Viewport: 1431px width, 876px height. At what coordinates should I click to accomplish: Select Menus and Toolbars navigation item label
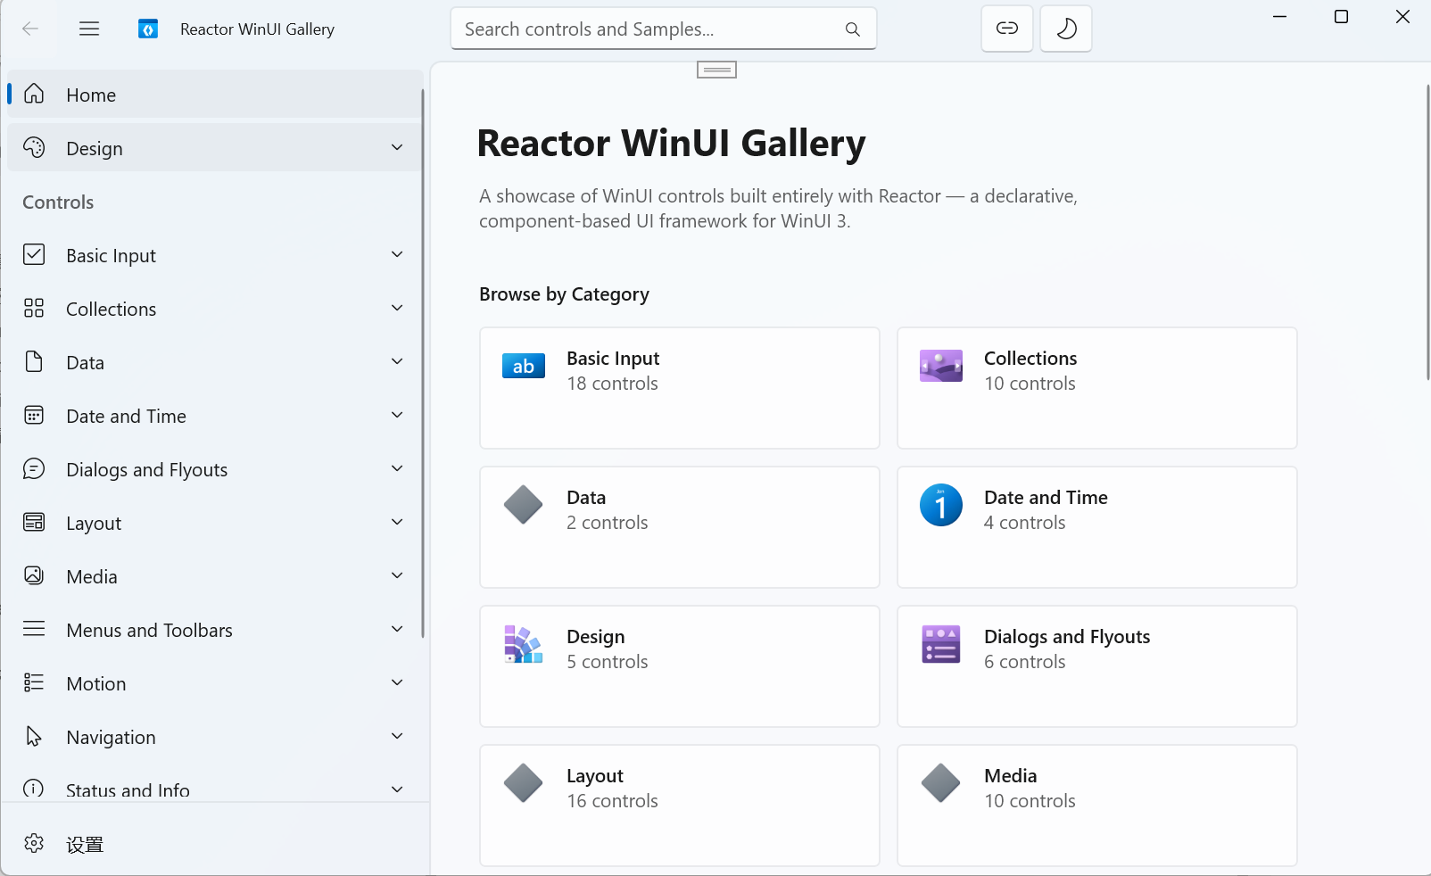tap(149, 630)
